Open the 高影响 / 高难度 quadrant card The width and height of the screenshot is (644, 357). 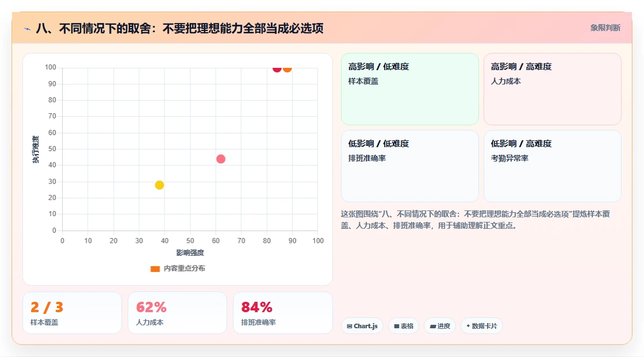(x=553, y=89)
